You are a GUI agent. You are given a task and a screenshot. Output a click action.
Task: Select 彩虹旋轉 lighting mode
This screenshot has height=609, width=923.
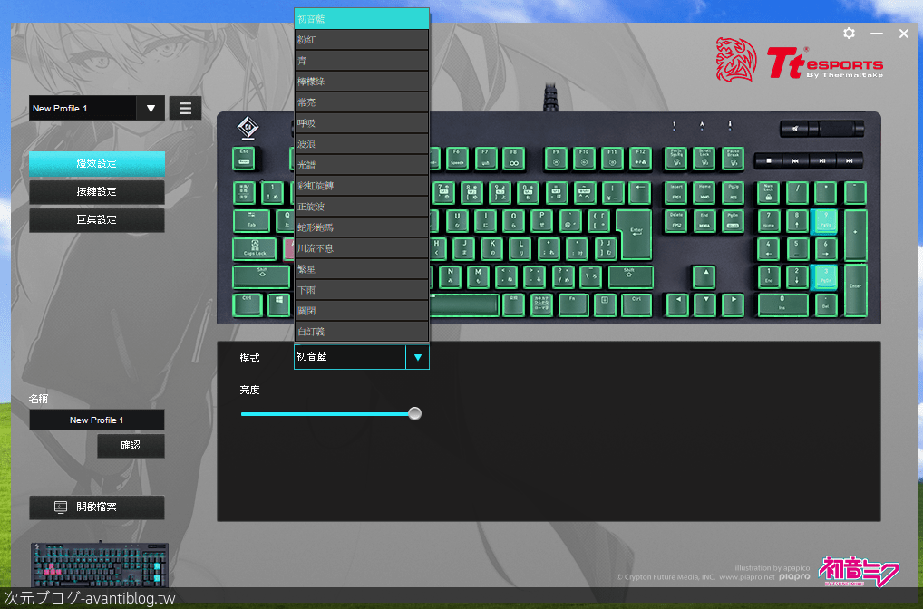[362, 186]
